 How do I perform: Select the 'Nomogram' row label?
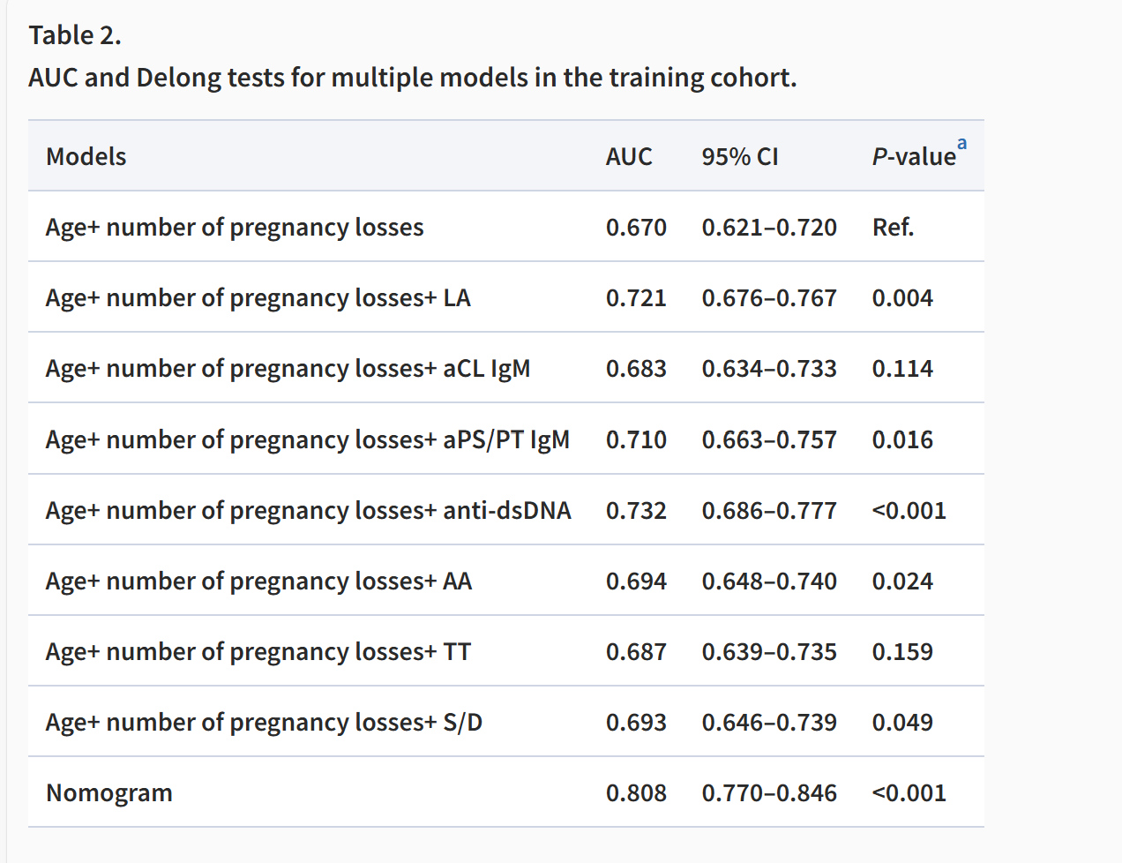(109, 793)
